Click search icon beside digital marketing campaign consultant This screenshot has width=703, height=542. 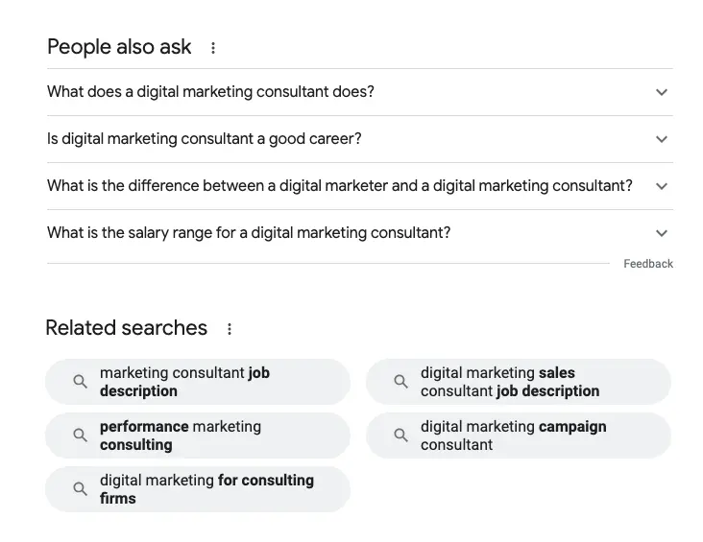pyautogui.click(x=401, y=436)
